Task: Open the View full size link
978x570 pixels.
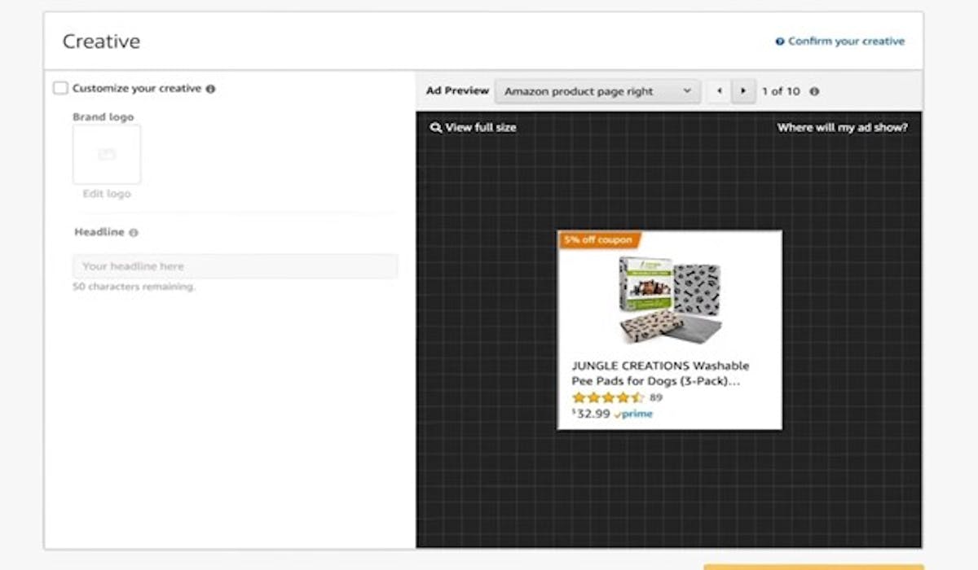Action: point(481,128)
